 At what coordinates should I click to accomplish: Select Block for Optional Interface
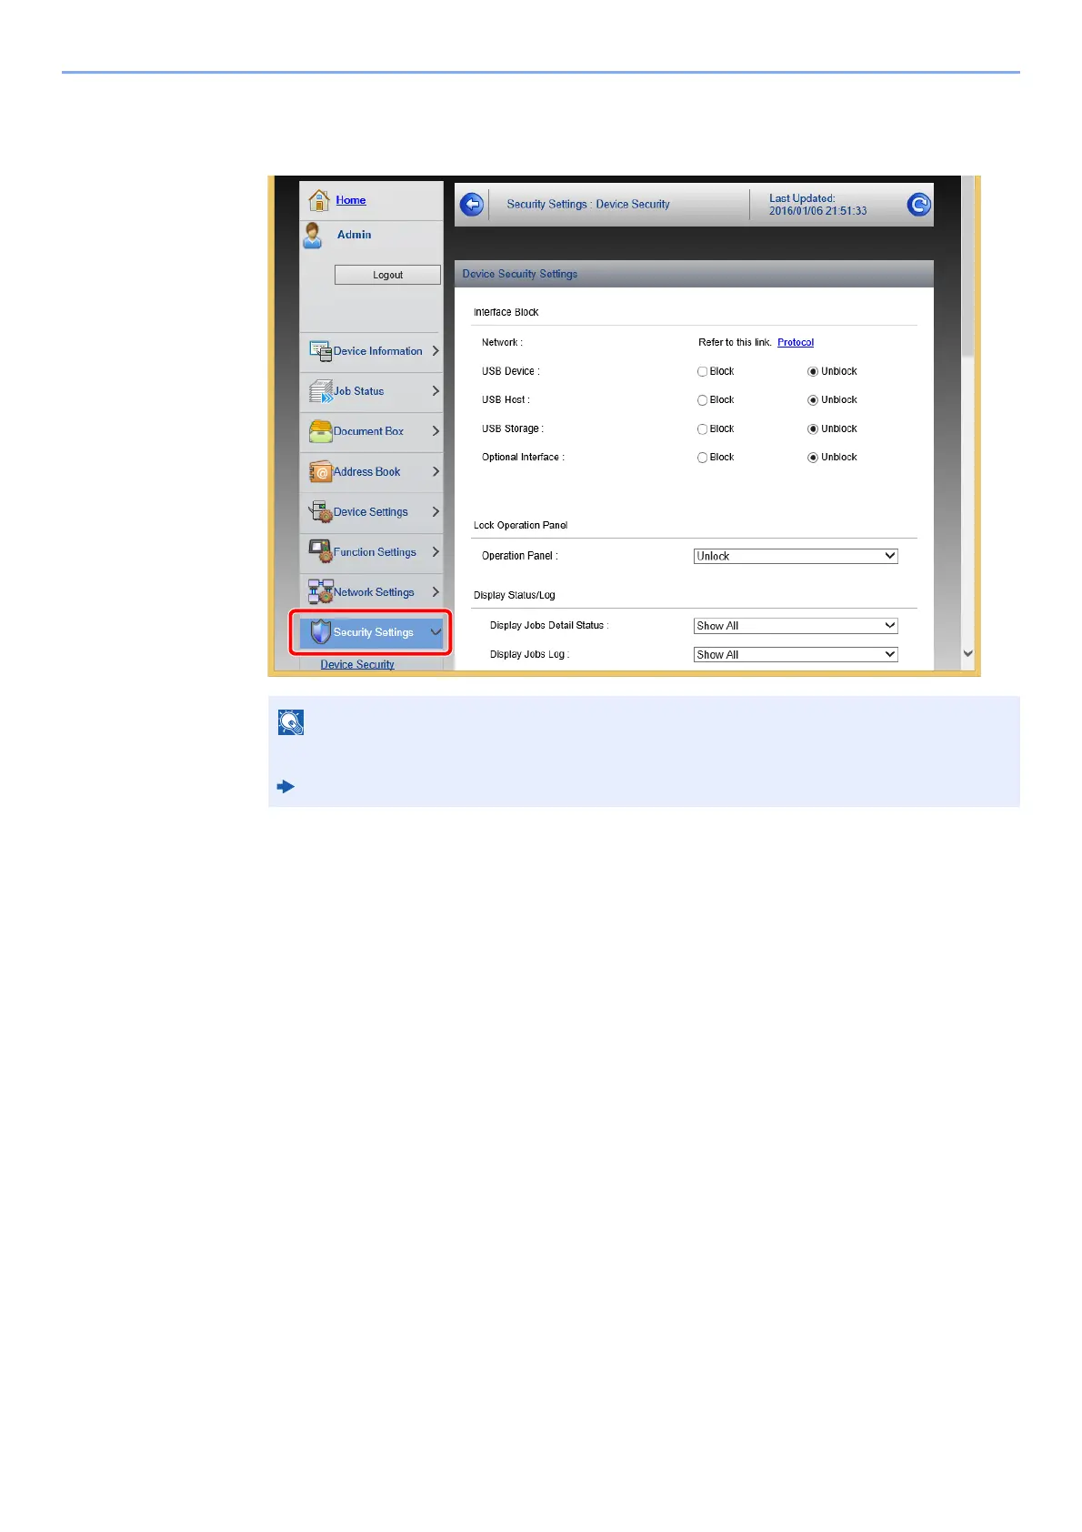click(702, 458)
